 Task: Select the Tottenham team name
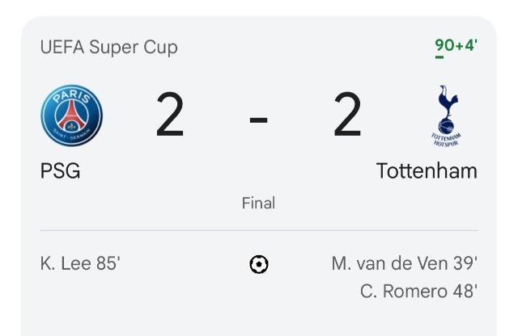tap(426, 171)
